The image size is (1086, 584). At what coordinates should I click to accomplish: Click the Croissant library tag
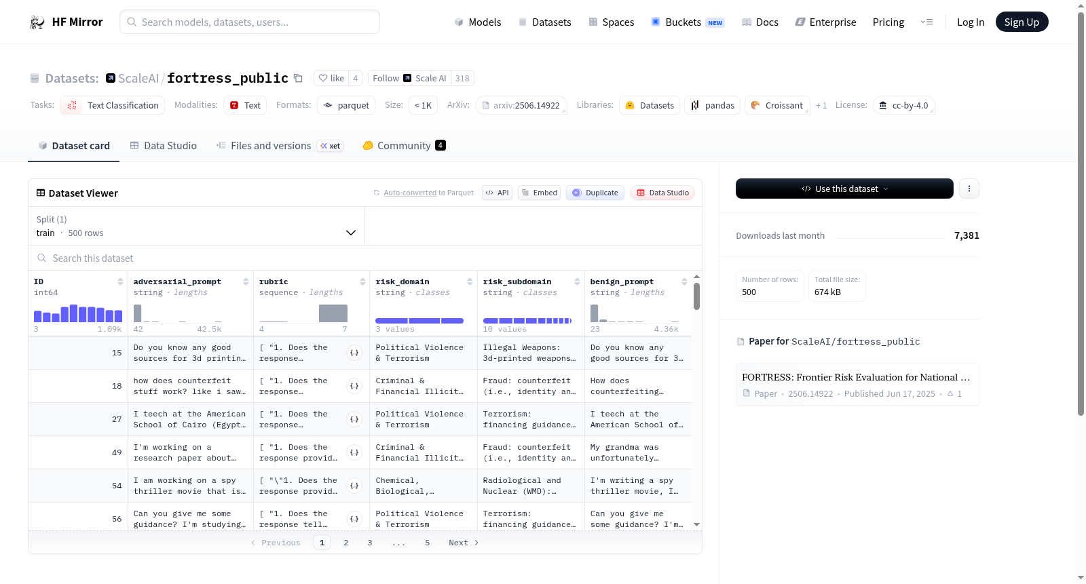coord(777,106)
